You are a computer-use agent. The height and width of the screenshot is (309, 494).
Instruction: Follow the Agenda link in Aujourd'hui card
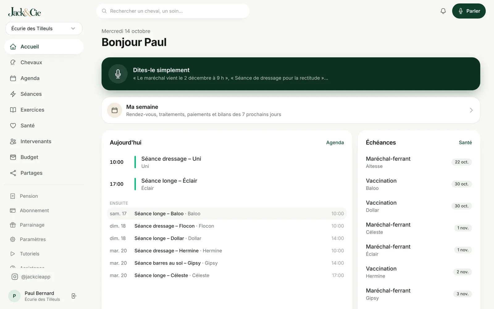coord(335,142)
